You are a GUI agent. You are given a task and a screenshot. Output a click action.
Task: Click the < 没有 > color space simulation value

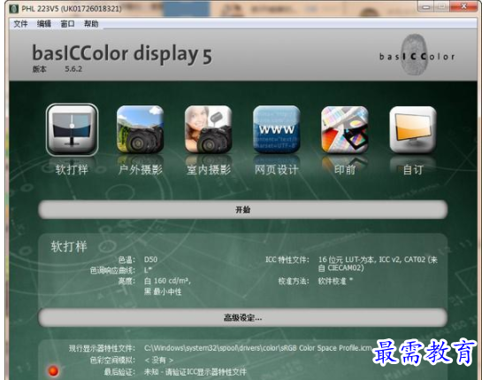[158, 360]
